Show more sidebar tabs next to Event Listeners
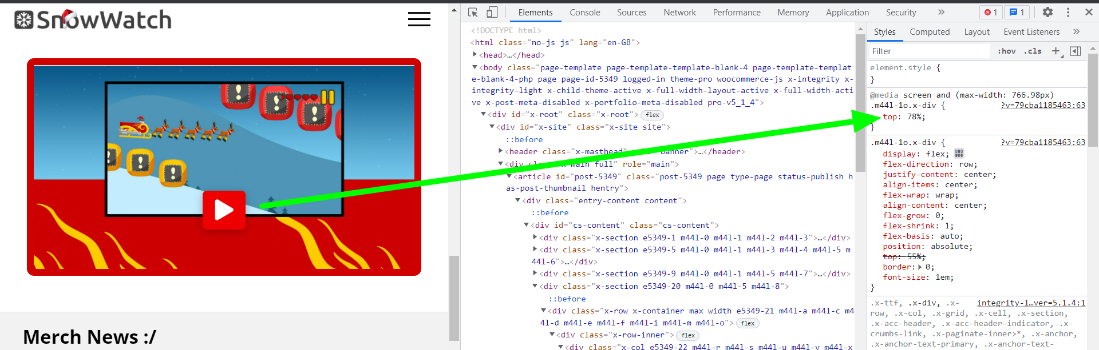Screen dimensions: 1099x350 [1077, 32]
